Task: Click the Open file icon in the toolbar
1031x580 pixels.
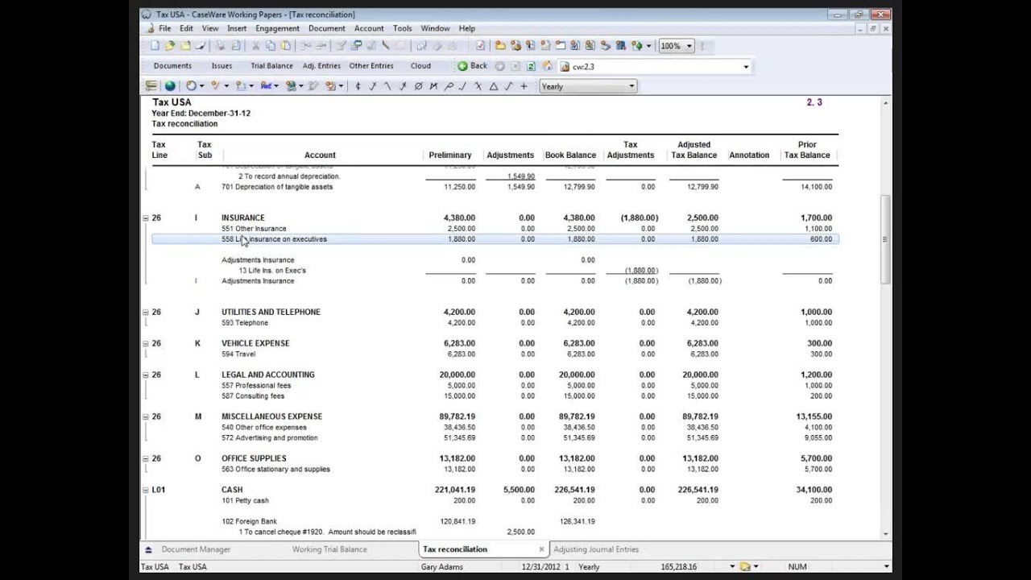Action: (x=169, y=46)
